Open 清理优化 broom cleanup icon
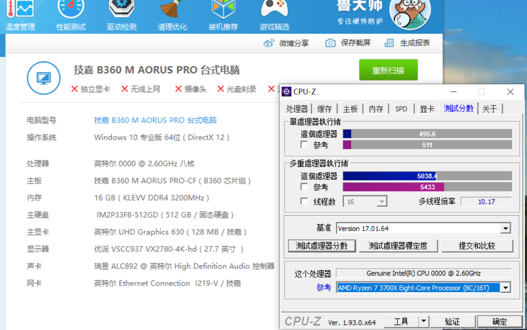 pyautogui.click(x=172, y=9)
